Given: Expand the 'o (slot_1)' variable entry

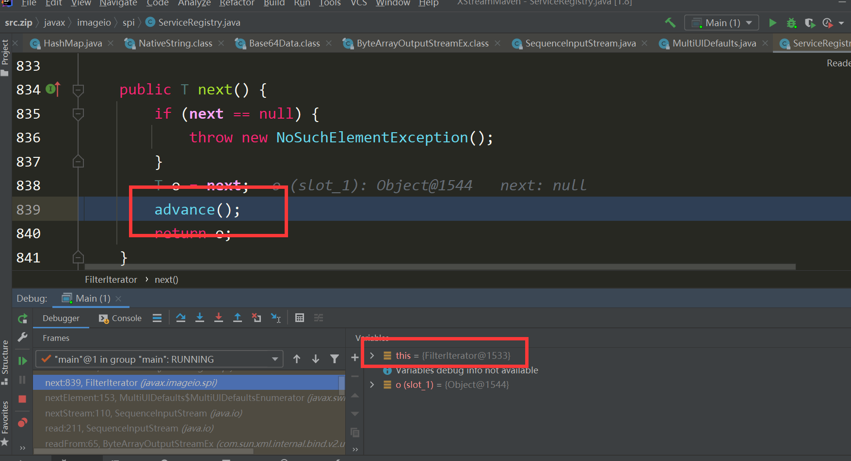Looking at the screenshot, I should (371, 384).
